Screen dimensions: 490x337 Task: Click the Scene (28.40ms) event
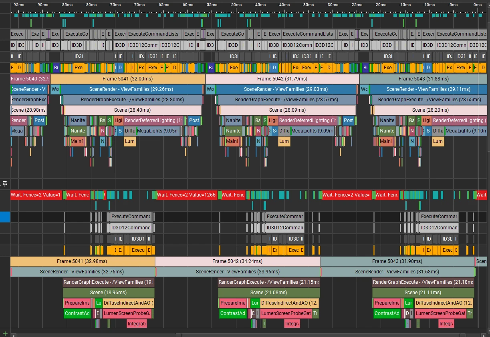[133, 110]
